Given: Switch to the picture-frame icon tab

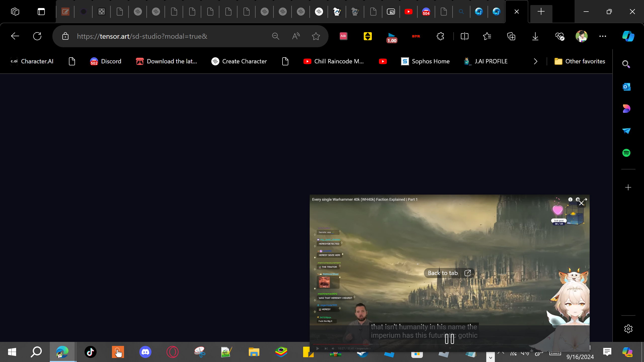Looking at the screenshot, I should [x=391, y=12].
